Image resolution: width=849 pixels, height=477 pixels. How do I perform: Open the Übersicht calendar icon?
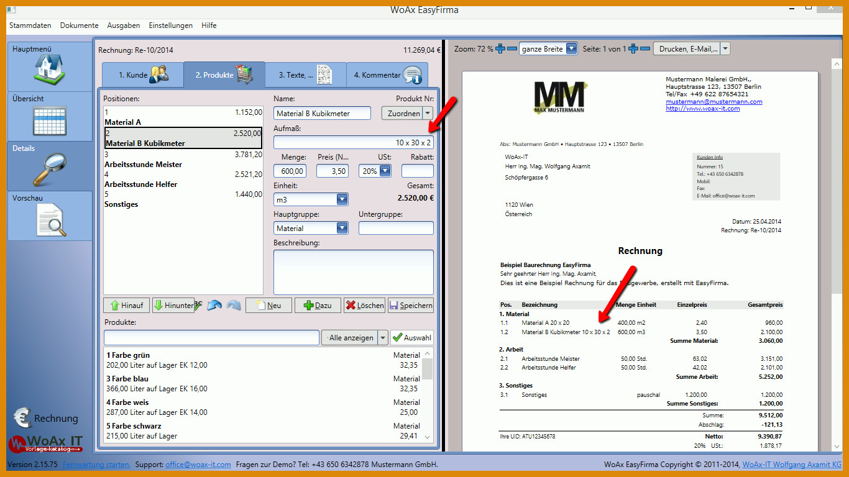[x=50, y=120]
